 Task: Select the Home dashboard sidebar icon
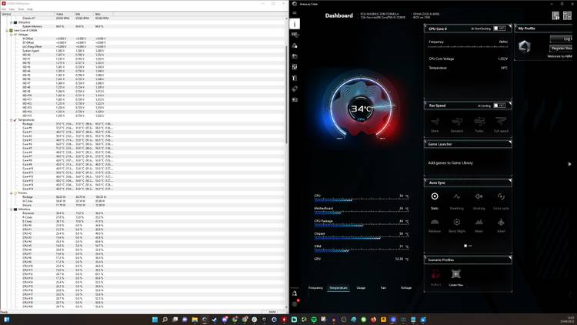pos(295,24)
